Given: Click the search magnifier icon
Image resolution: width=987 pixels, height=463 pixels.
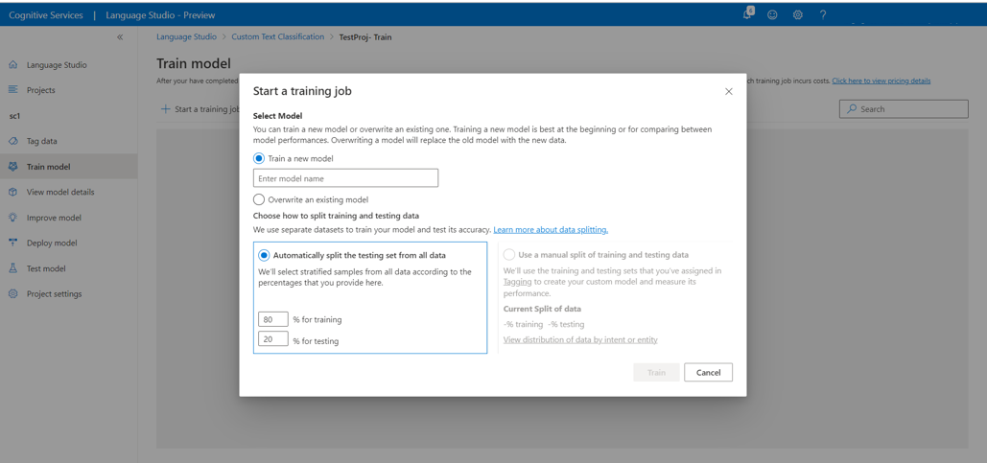Looking at the screenshot, I should (x=853, y=109).
